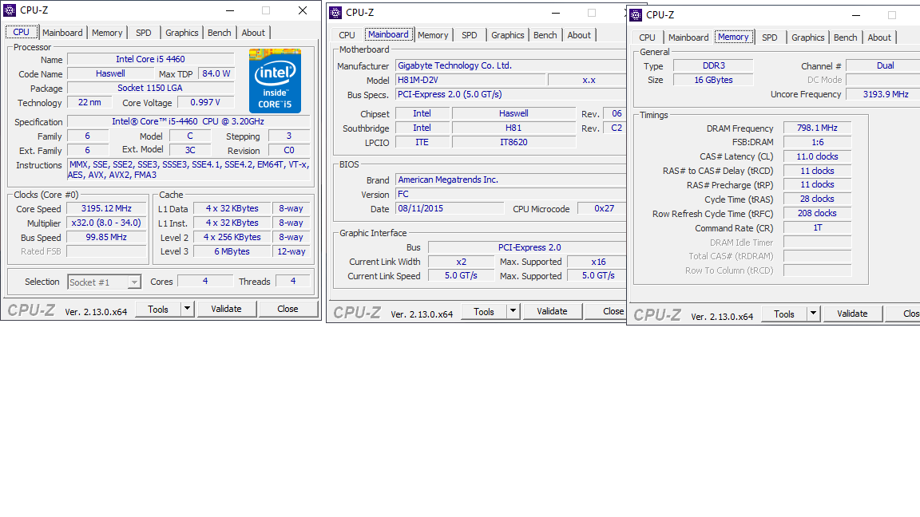Click memory size 16 GBytes value
This screenshot has width=920, height=517.
(713, 81)
